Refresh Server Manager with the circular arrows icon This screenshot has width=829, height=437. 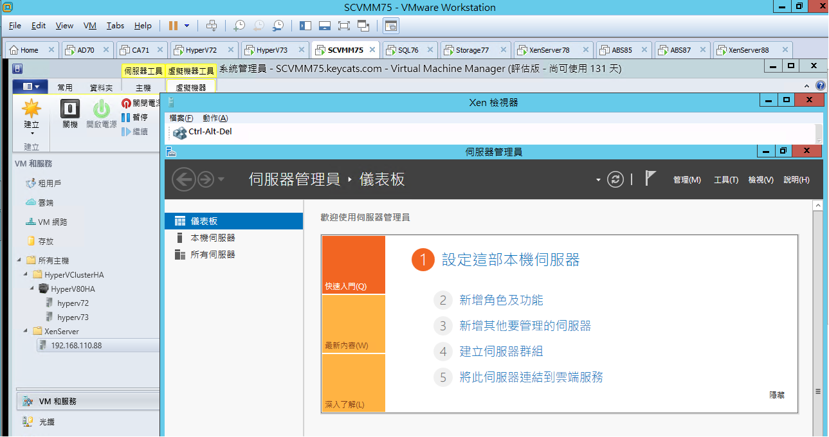(615, 179)
